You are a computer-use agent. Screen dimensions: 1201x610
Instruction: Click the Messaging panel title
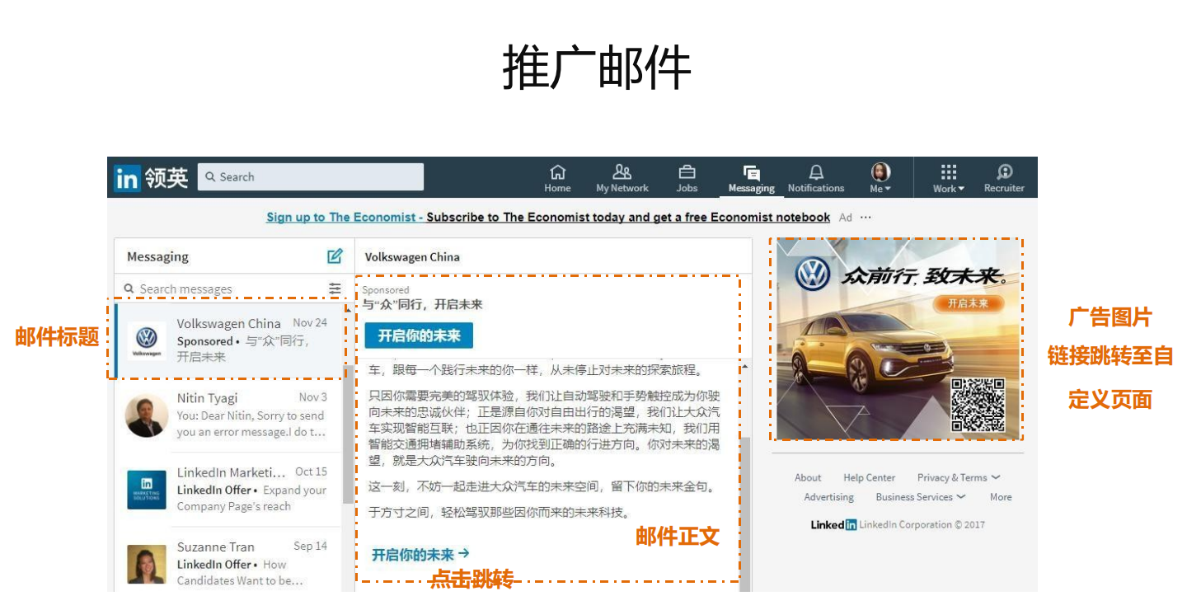coord(157,256)
